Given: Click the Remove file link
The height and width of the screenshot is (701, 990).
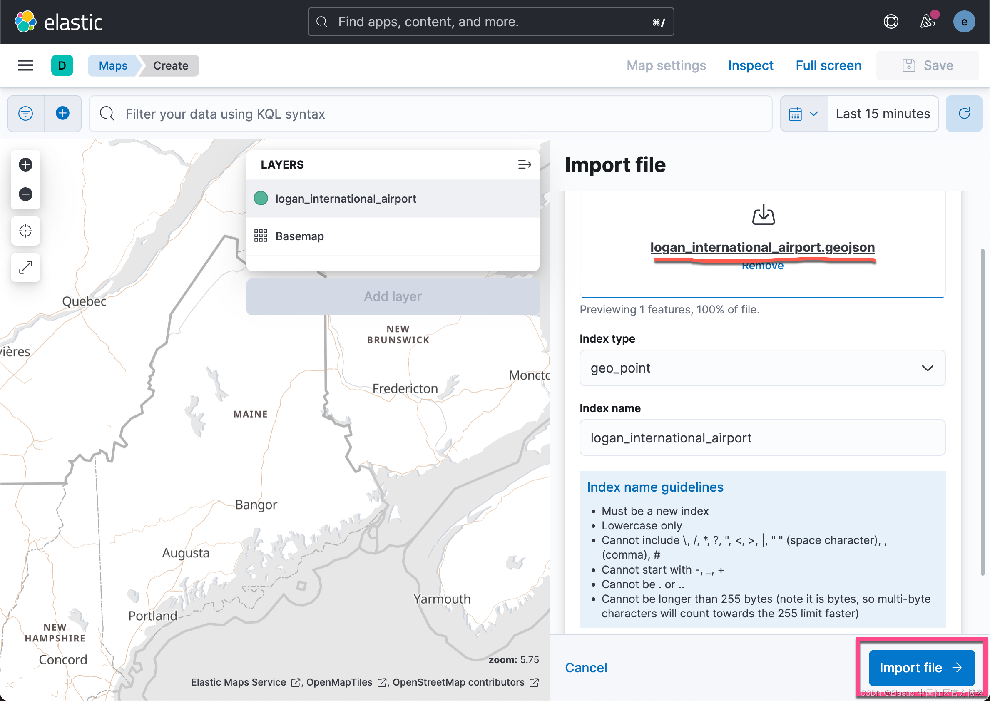Looking at the screenshot, I should coord(762,266).
